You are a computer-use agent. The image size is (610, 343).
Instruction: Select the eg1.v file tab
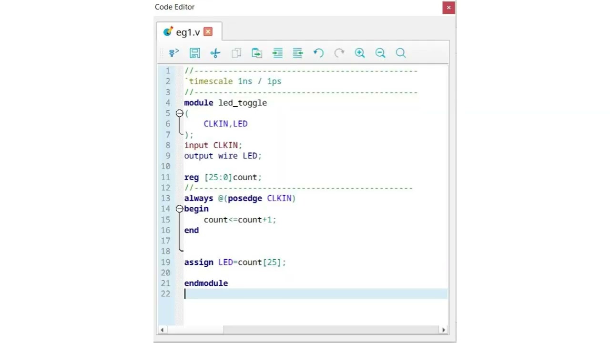188,32
